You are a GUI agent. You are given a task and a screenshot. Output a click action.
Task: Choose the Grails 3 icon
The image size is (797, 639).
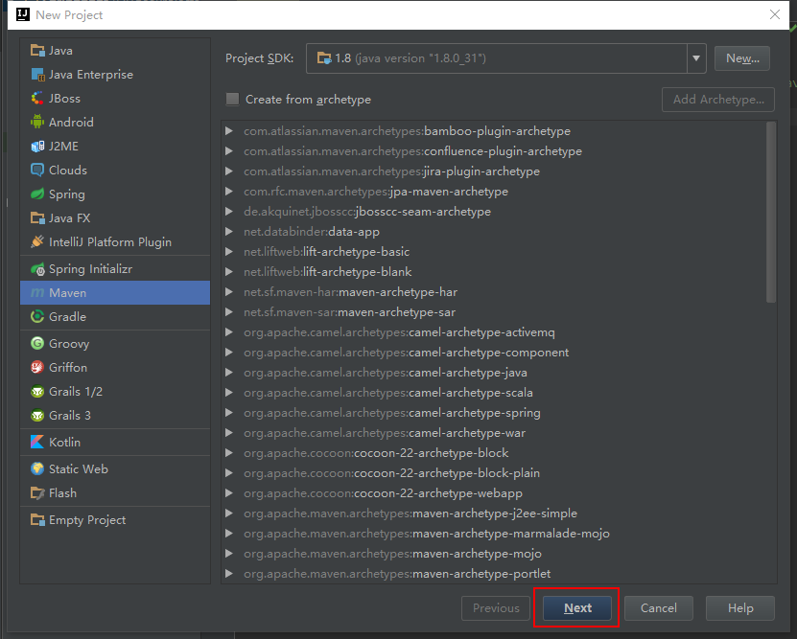37,415
